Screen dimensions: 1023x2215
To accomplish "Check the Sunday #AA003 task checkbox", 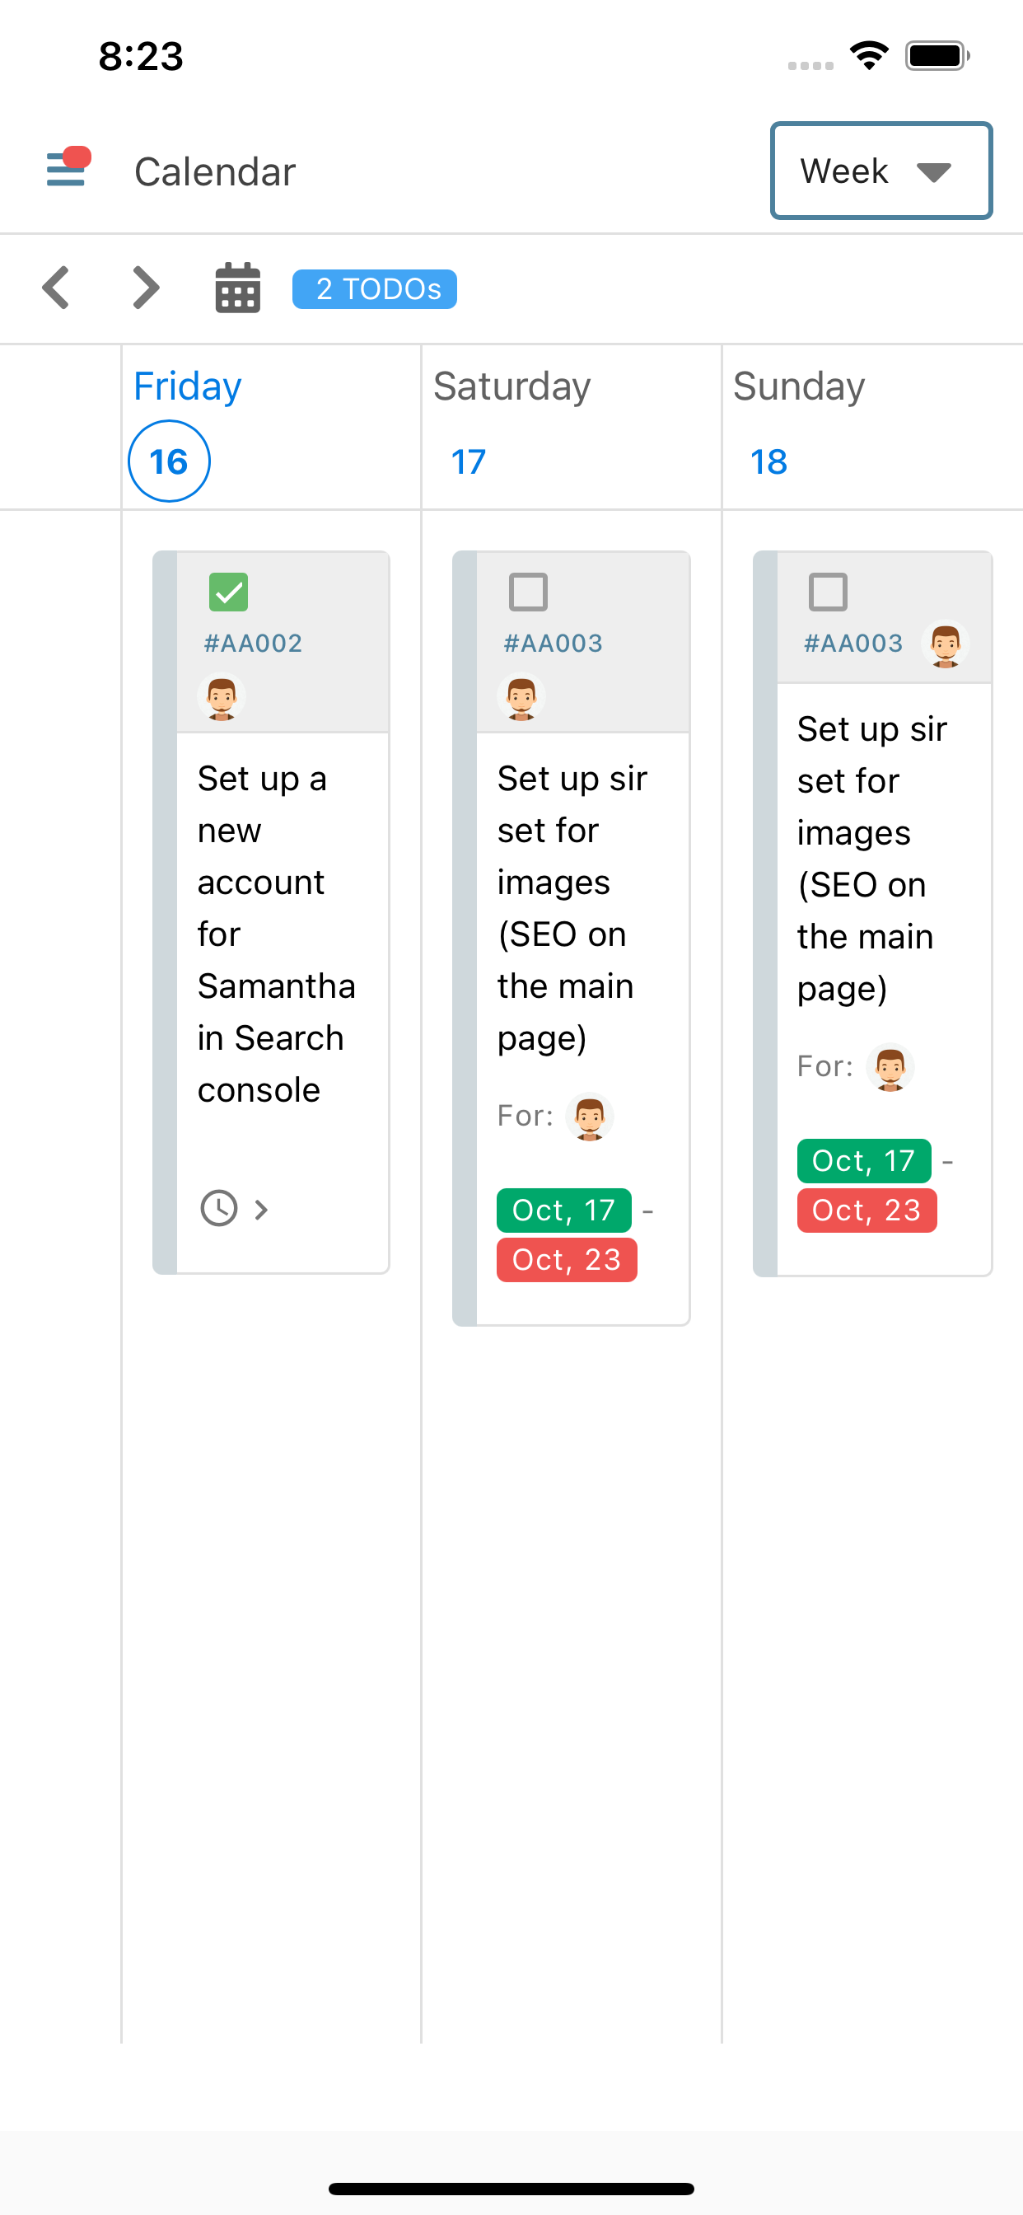I will coord(828,592).
